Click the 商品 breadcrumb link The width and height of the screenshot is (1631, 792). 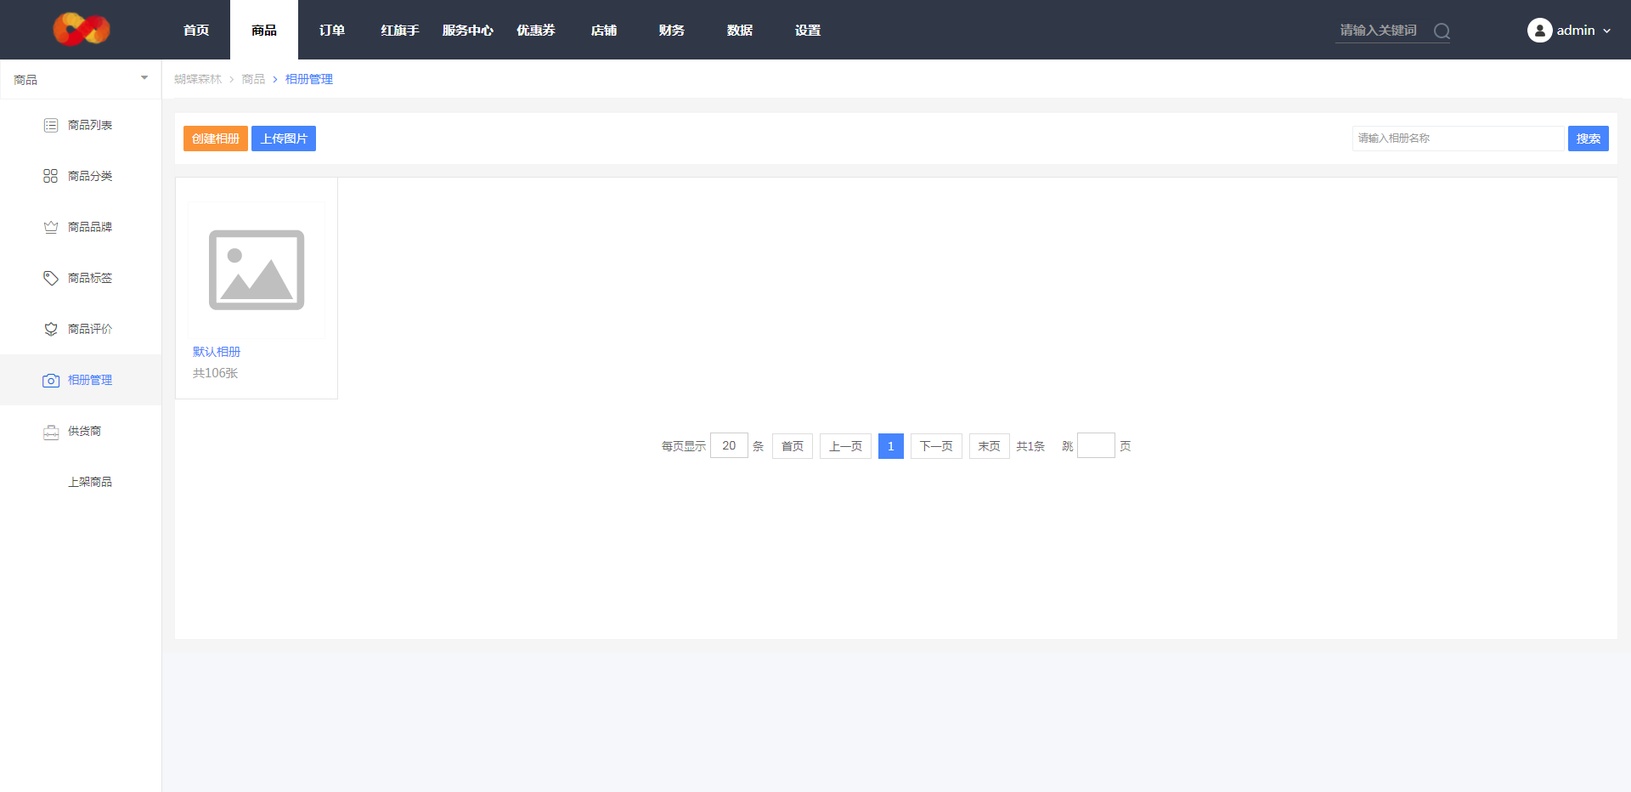[253, 79]
